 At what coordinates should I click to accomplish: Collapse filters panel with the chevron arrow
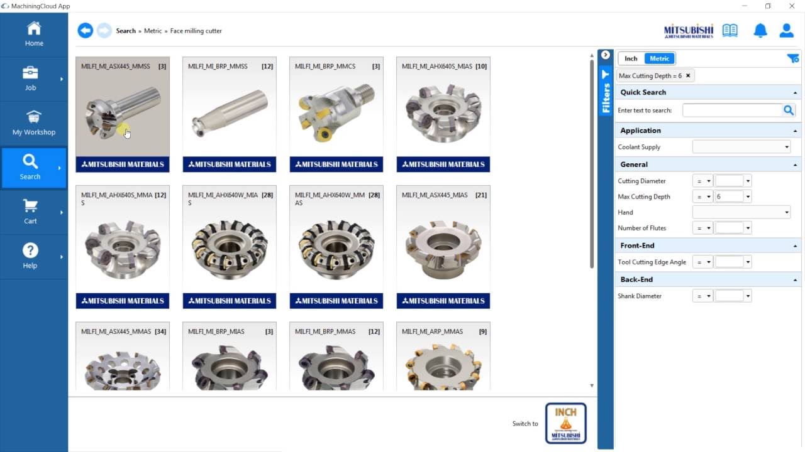605,55
